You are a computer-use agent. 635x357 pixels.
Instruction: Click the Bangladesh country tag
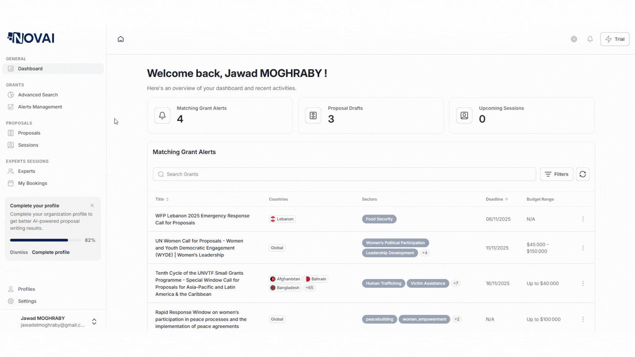click(285, 288)
